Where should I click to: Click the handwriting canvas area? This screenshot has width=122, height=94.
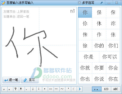39,46
